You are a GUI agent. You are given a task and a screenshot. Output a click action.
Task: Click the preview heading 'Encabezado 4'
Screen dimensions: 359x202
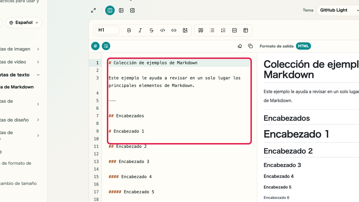click(279, 176)
